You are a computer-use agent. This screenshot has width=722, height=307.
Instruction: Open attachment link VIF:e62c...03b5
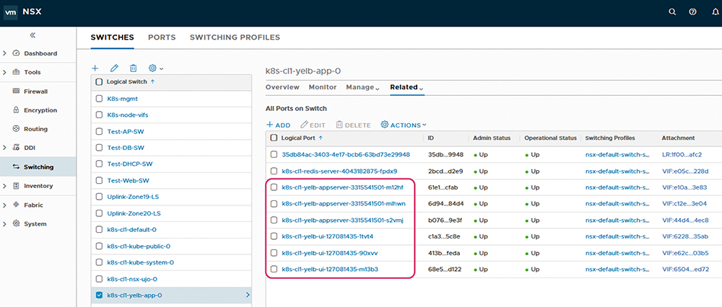tap(685, 253)
